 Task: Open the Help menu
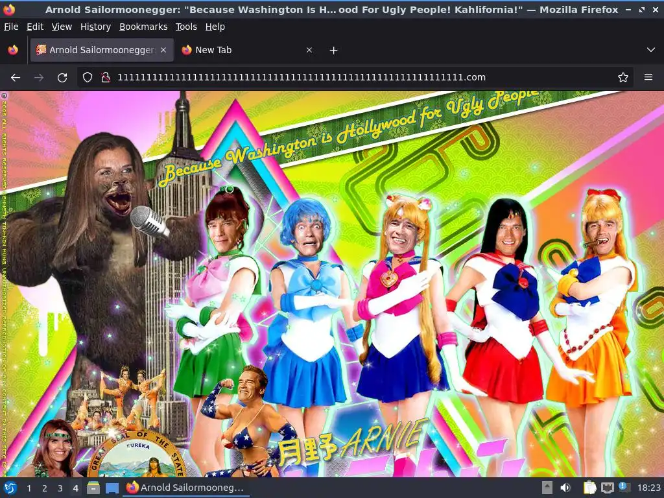pyautogui.click(x=215, y=27)
